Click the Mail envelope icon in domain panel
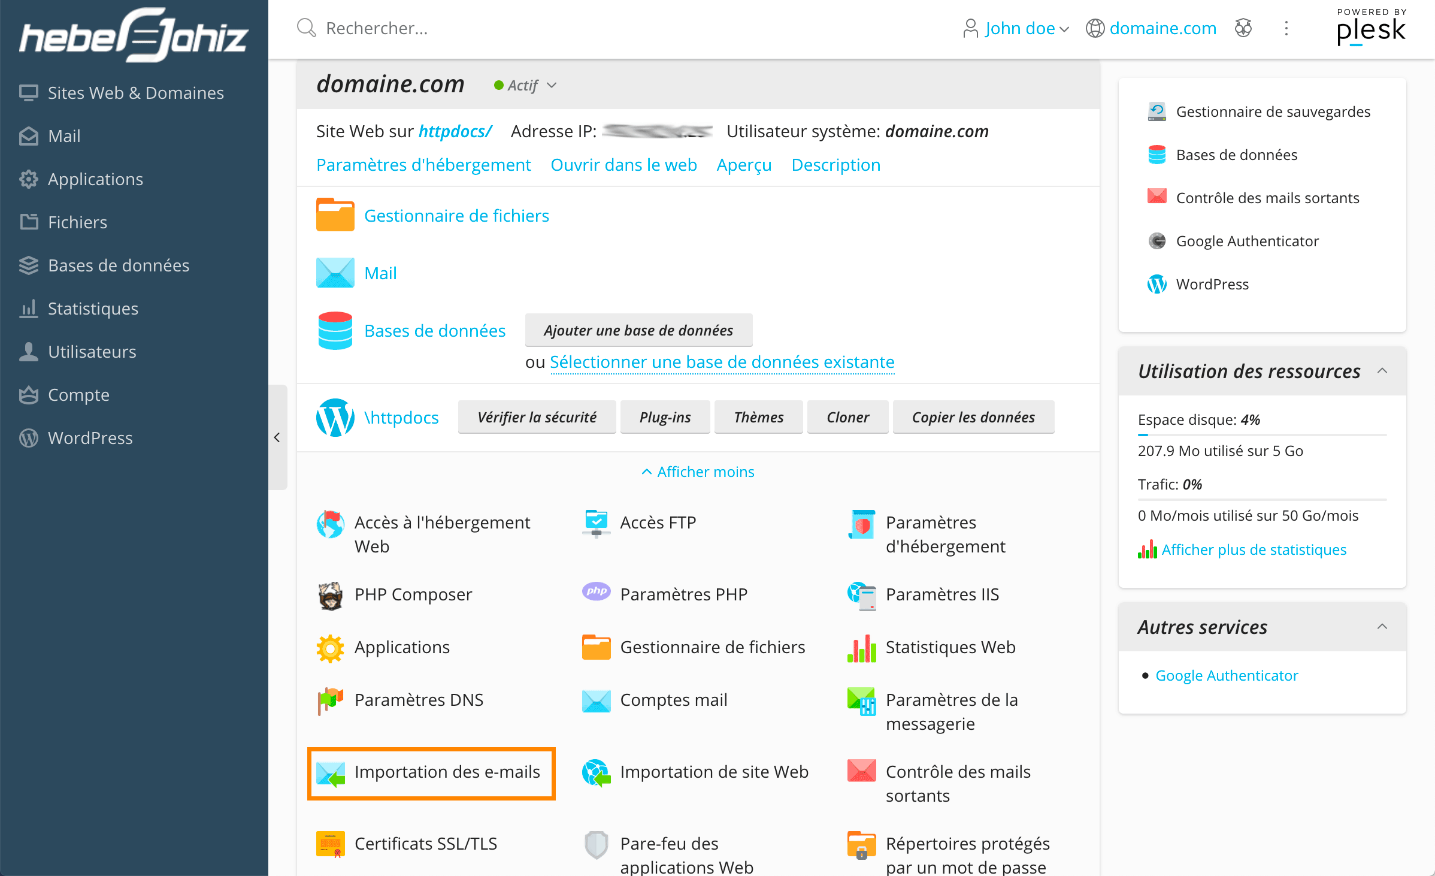Image resolution: width=1435 pixels, height=876 pixels. point(335,273)
